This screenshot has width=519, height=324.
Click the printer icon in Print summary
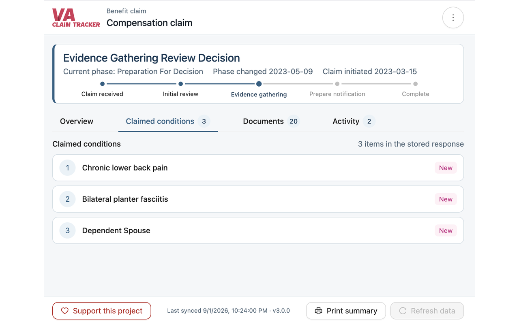pos(319,311)
